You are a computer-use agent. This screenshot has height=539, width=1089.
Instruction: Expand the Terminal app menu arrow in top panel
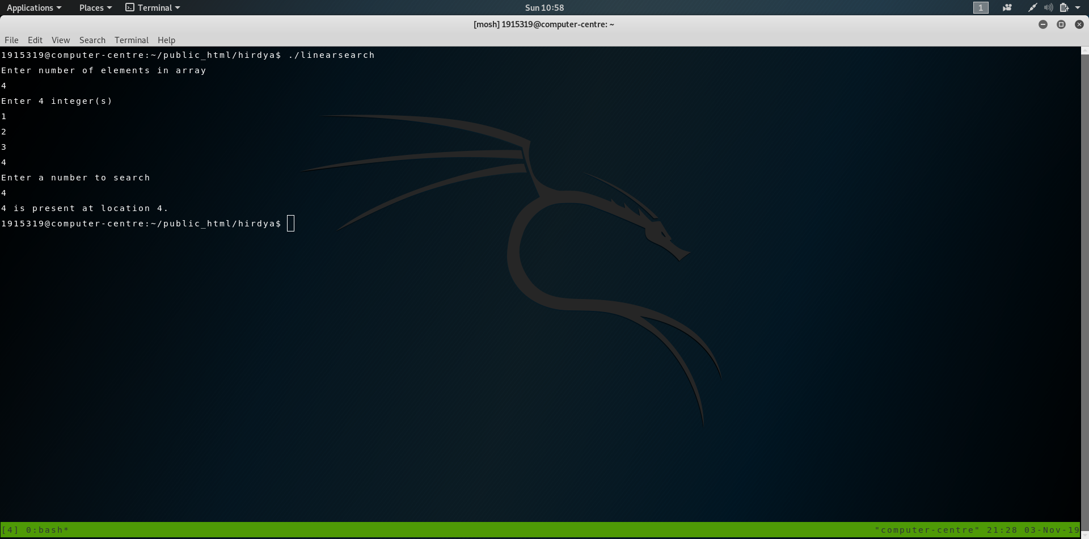pyautogui.click(x=178, y=8)
